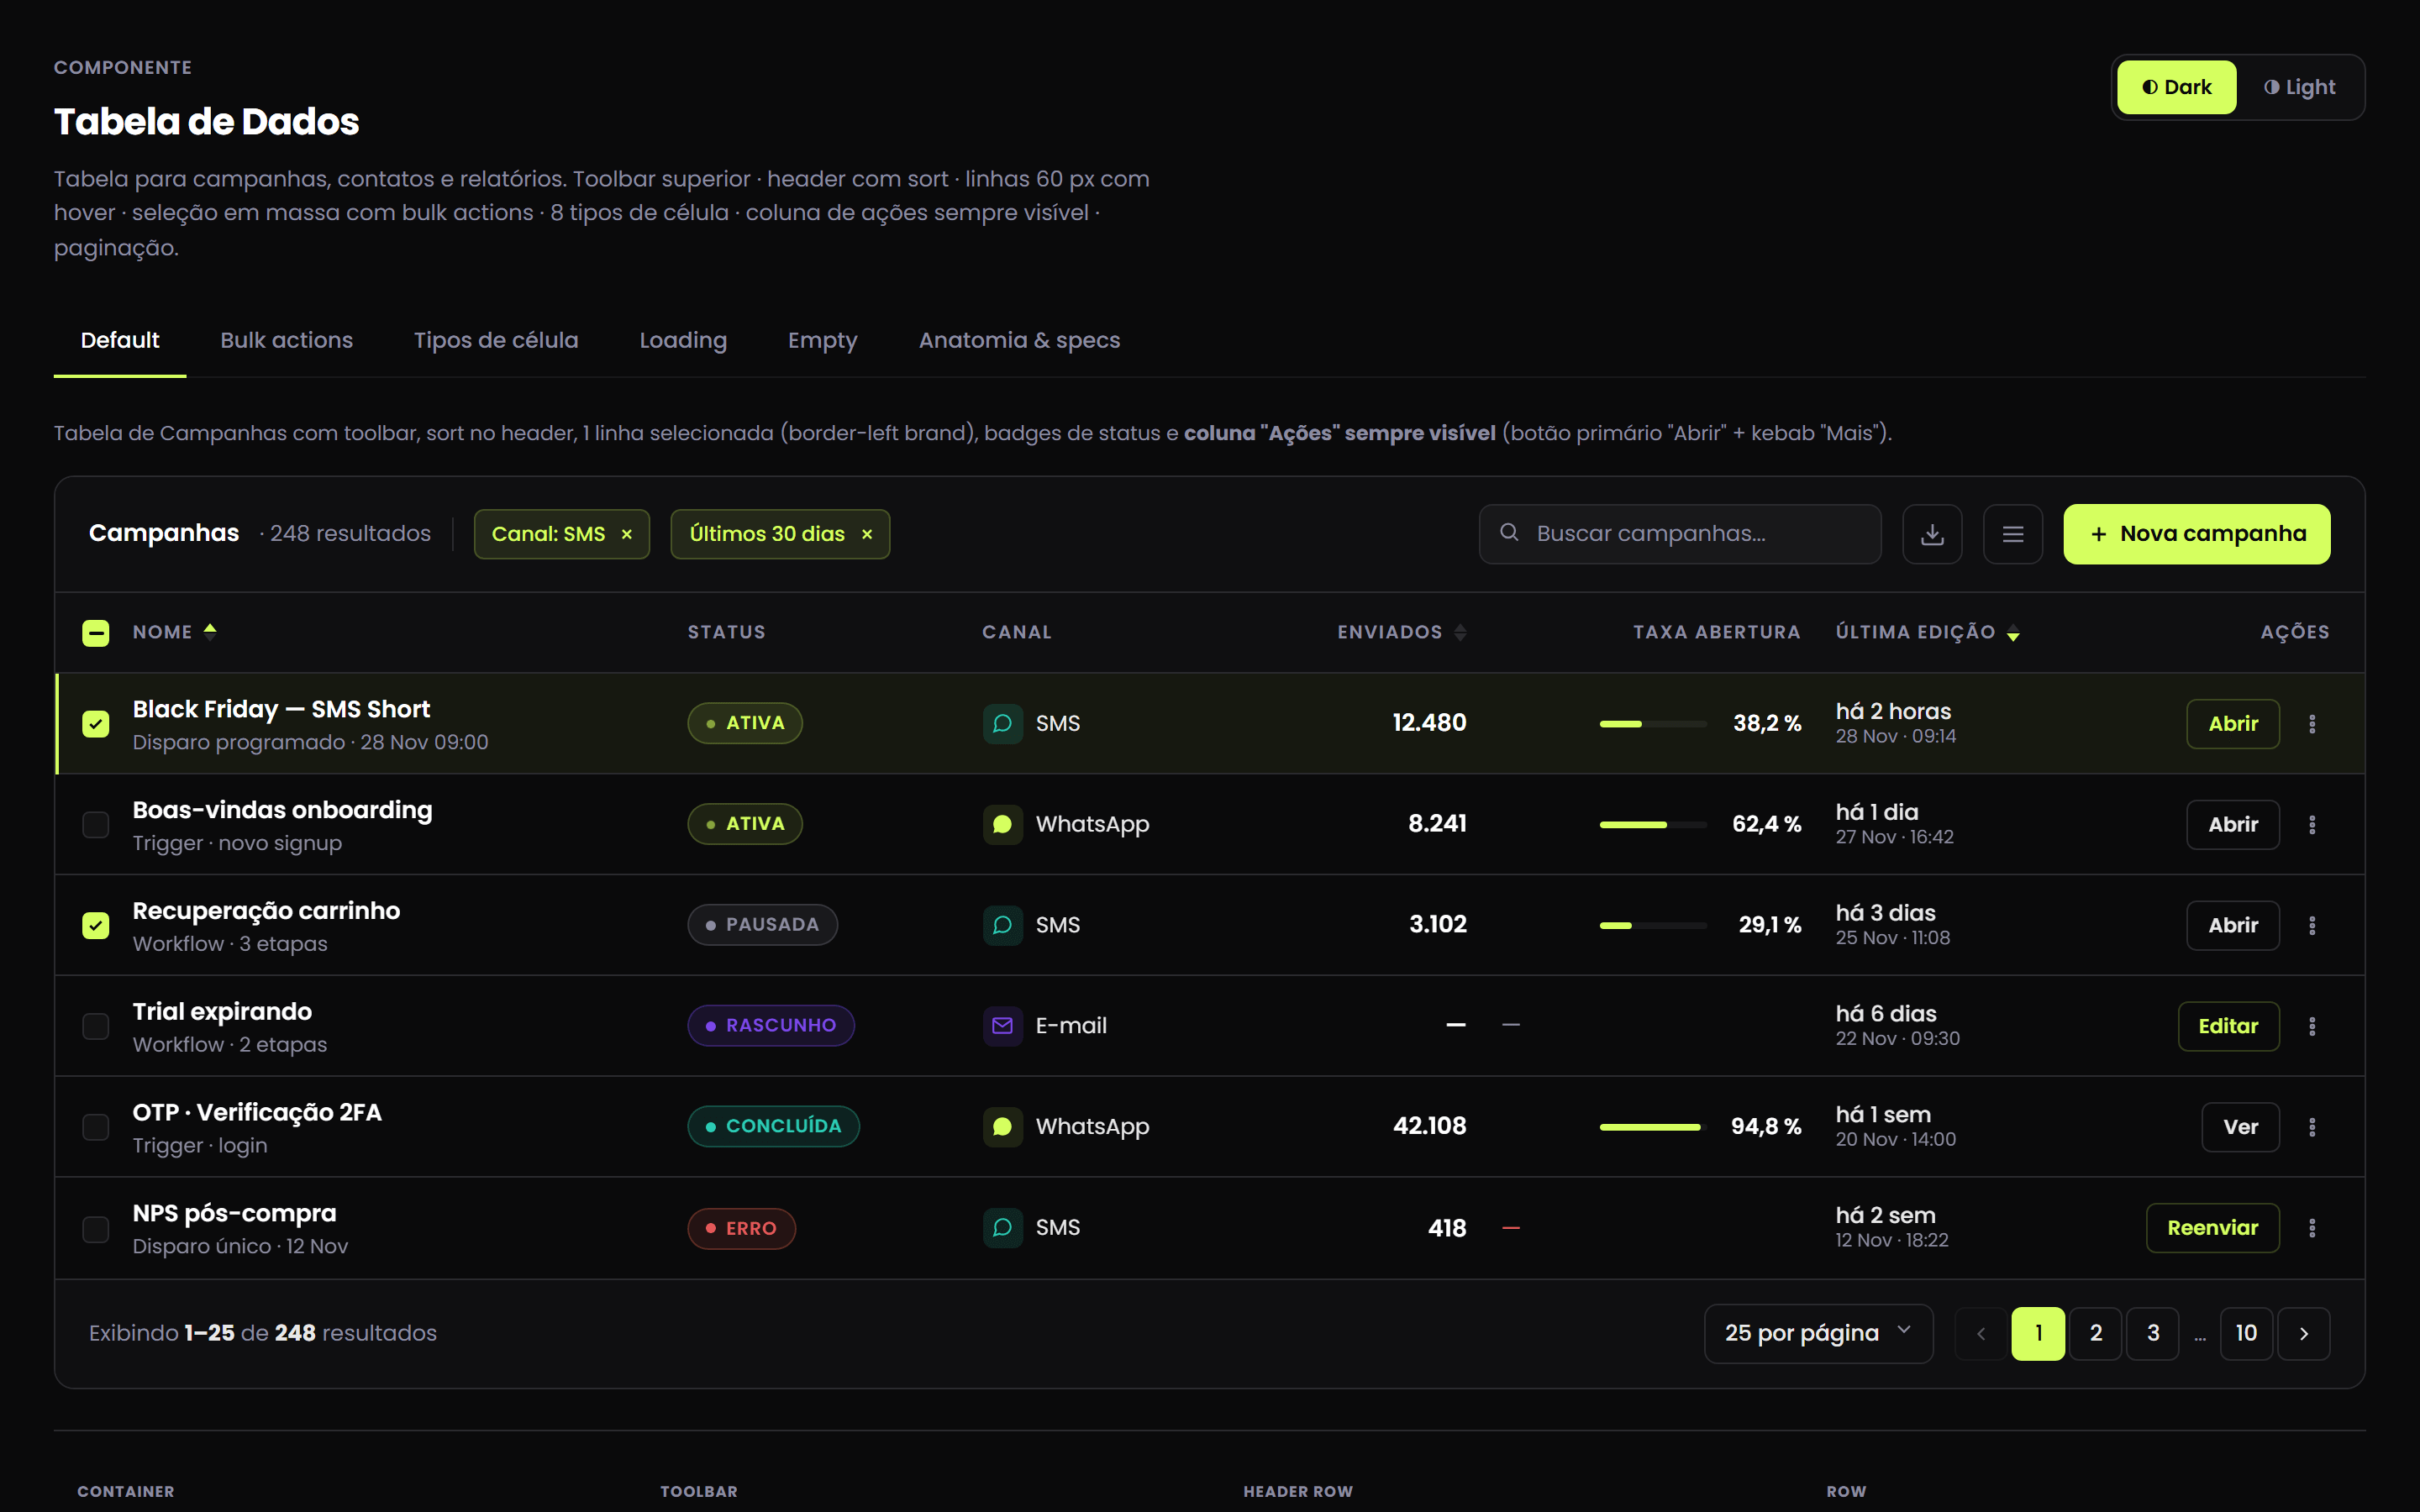2420x1512 pixels.
Task: Open the 25 por página dropdown
Action: pos(1818,1334)
